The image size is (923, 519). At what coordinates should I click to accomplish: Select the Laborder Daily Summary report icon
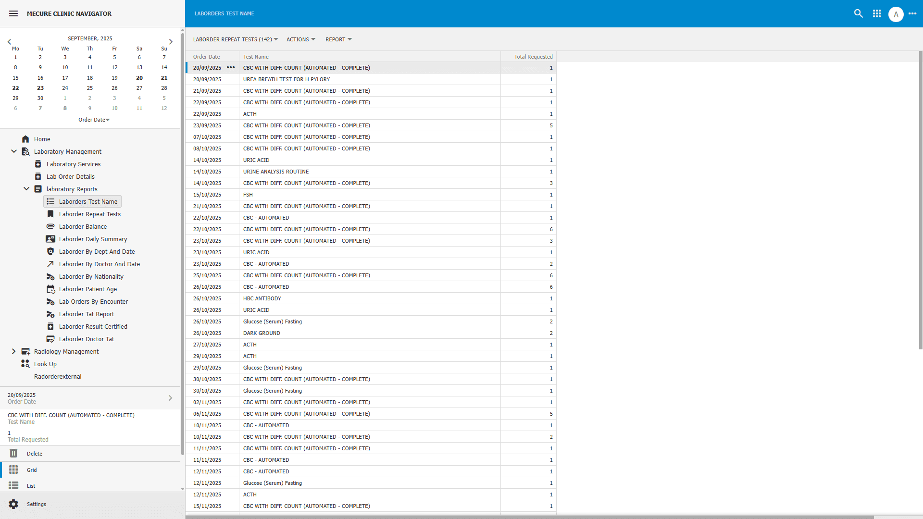pyautogui.click(x=51, y=239)
